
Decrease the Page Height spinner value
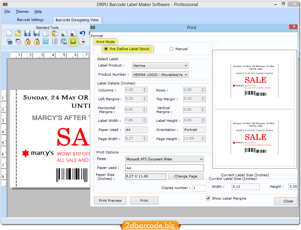(203, 140)
